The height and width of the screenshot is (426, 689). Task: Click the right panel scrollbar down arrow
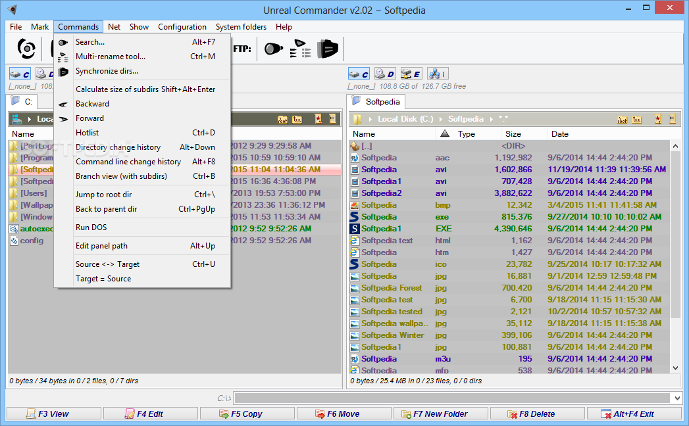(x=675, y=368)
